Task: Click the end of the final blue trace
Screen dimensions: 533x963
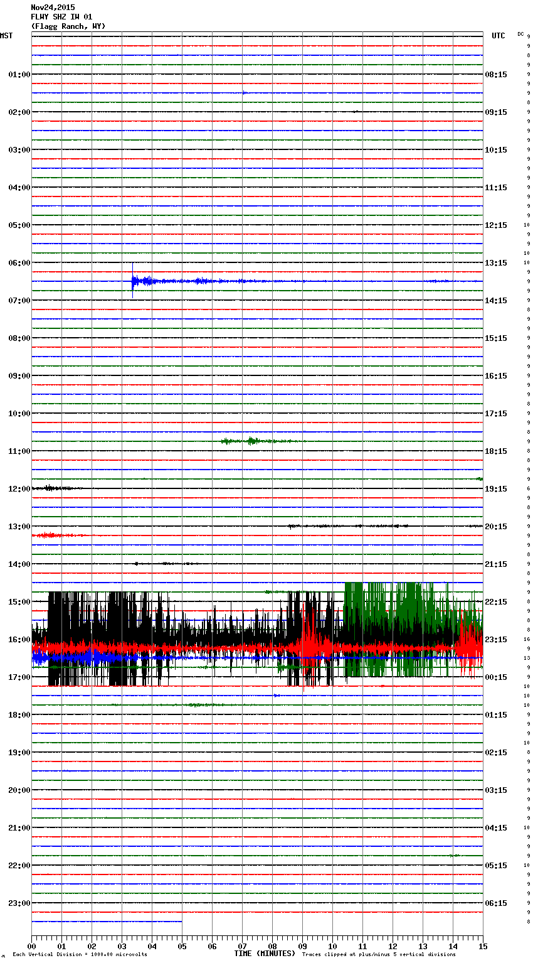Action: click(x=181, y=922)
